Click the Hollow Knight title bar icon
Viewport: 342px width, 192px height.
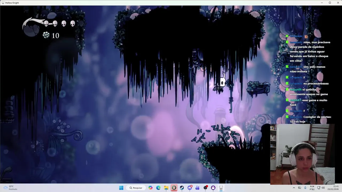click(3, 3)
